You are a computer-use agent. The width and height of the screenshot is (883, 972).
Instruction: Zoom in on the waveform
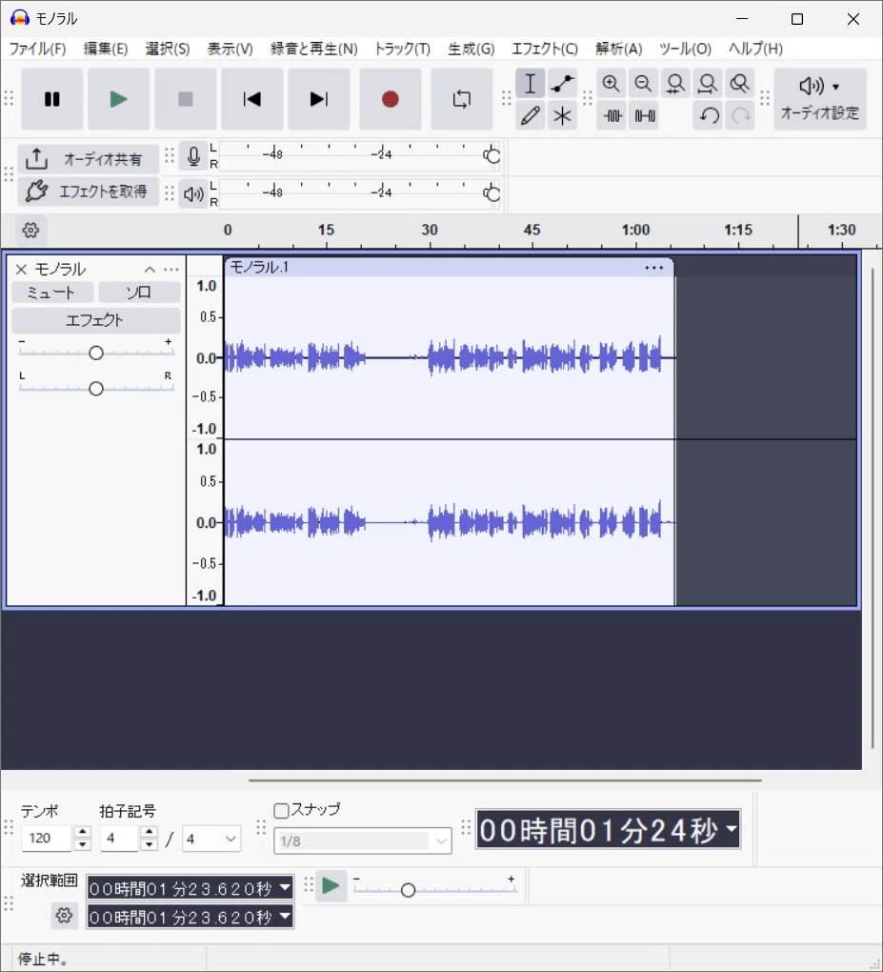click(x=611, y=84)
